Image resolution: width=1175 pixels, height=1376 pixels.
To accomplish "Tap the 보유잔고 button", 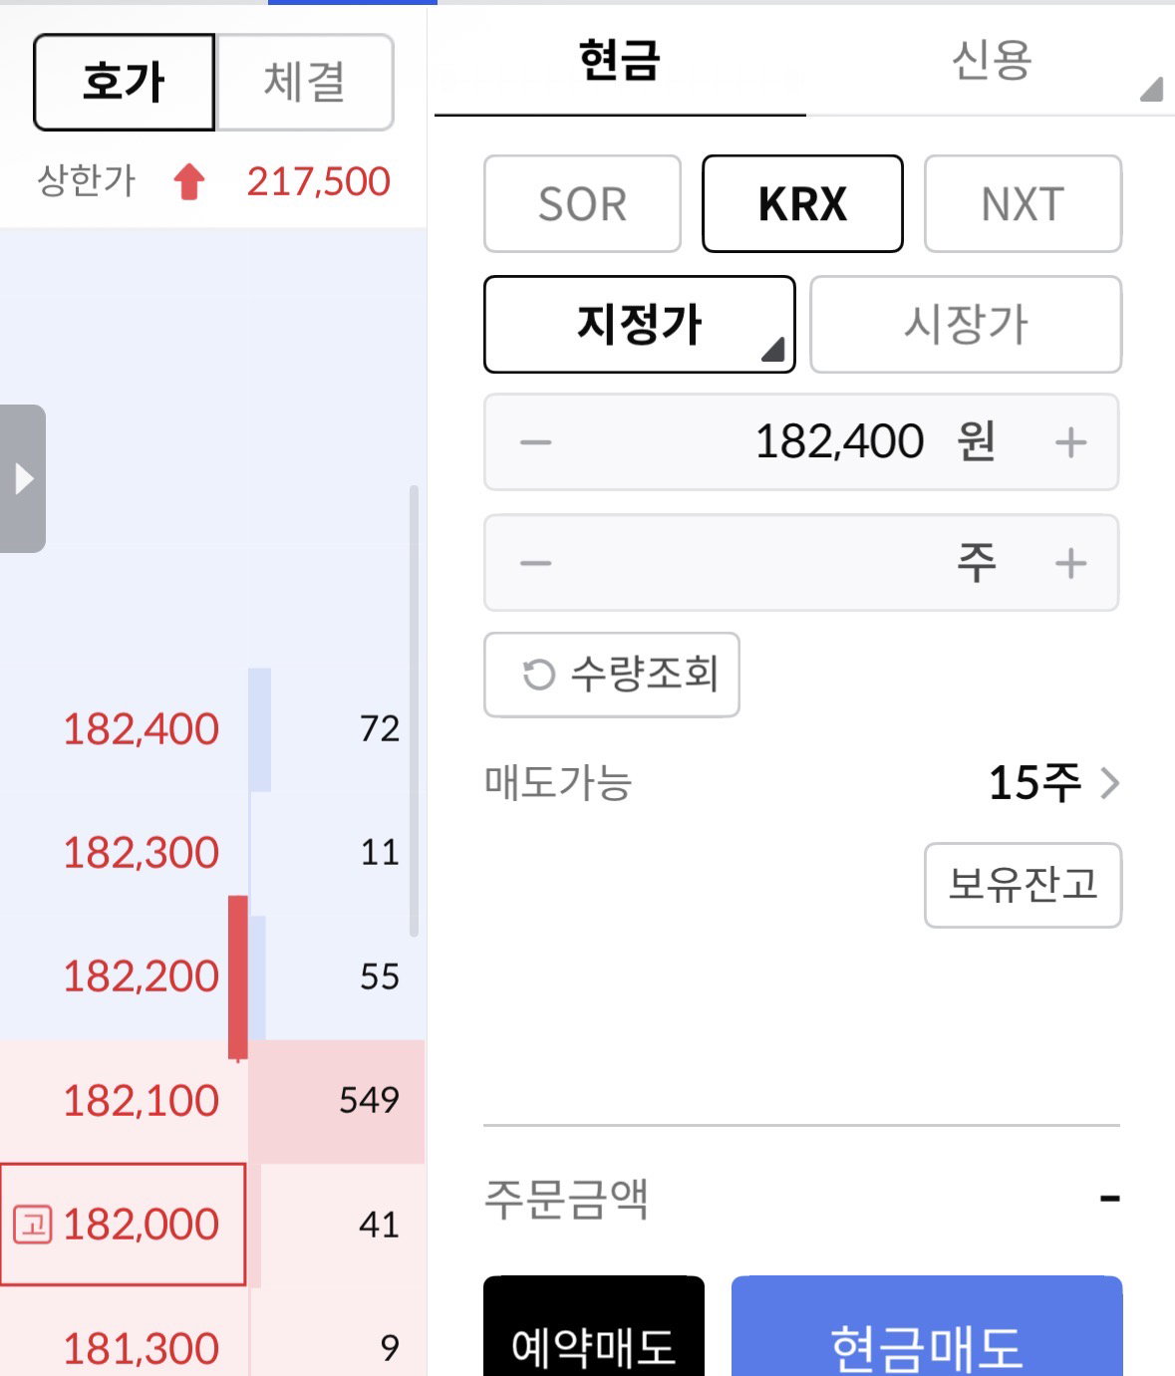I will [1023, 885].
